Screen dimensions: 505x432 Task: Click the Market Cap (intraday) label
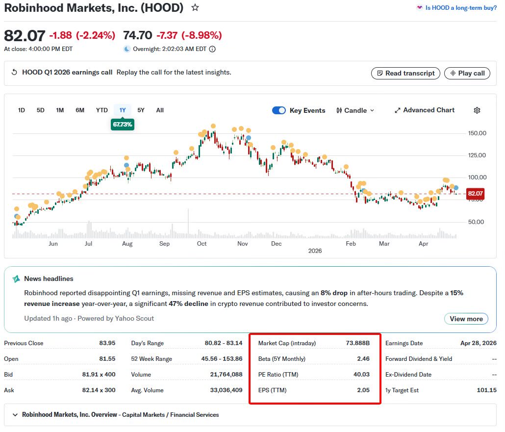287,343
